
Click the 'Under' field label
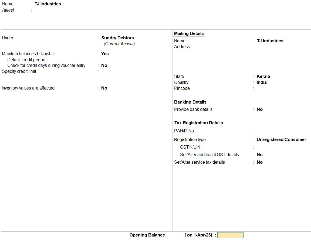[8, 38]
